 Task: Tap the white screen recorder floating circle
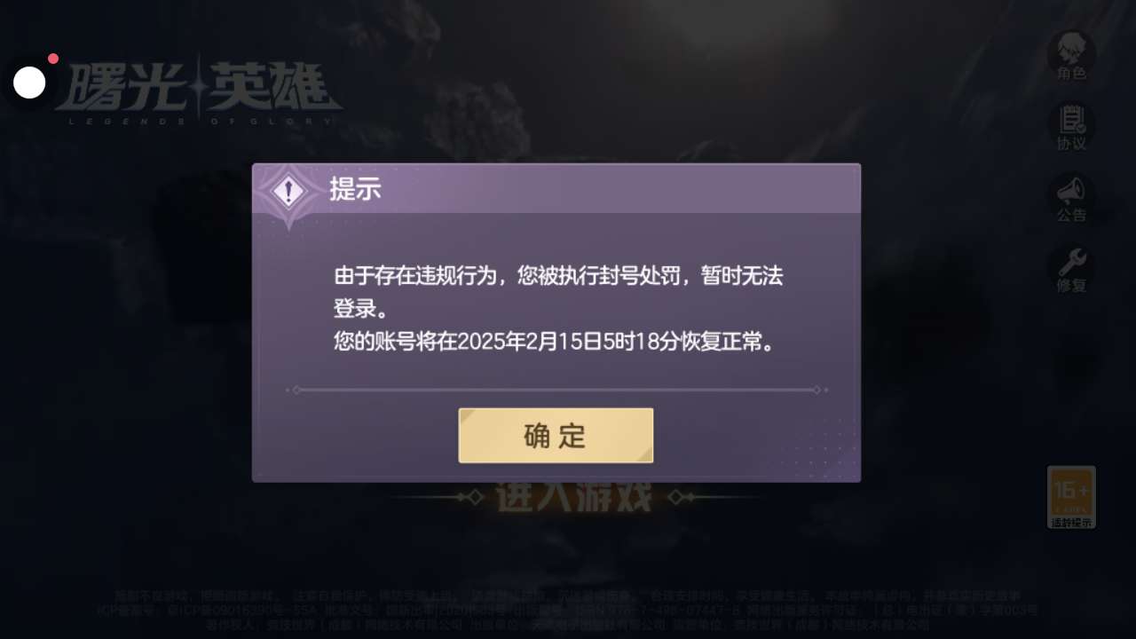pyautogui.click(x=29, y=83)
